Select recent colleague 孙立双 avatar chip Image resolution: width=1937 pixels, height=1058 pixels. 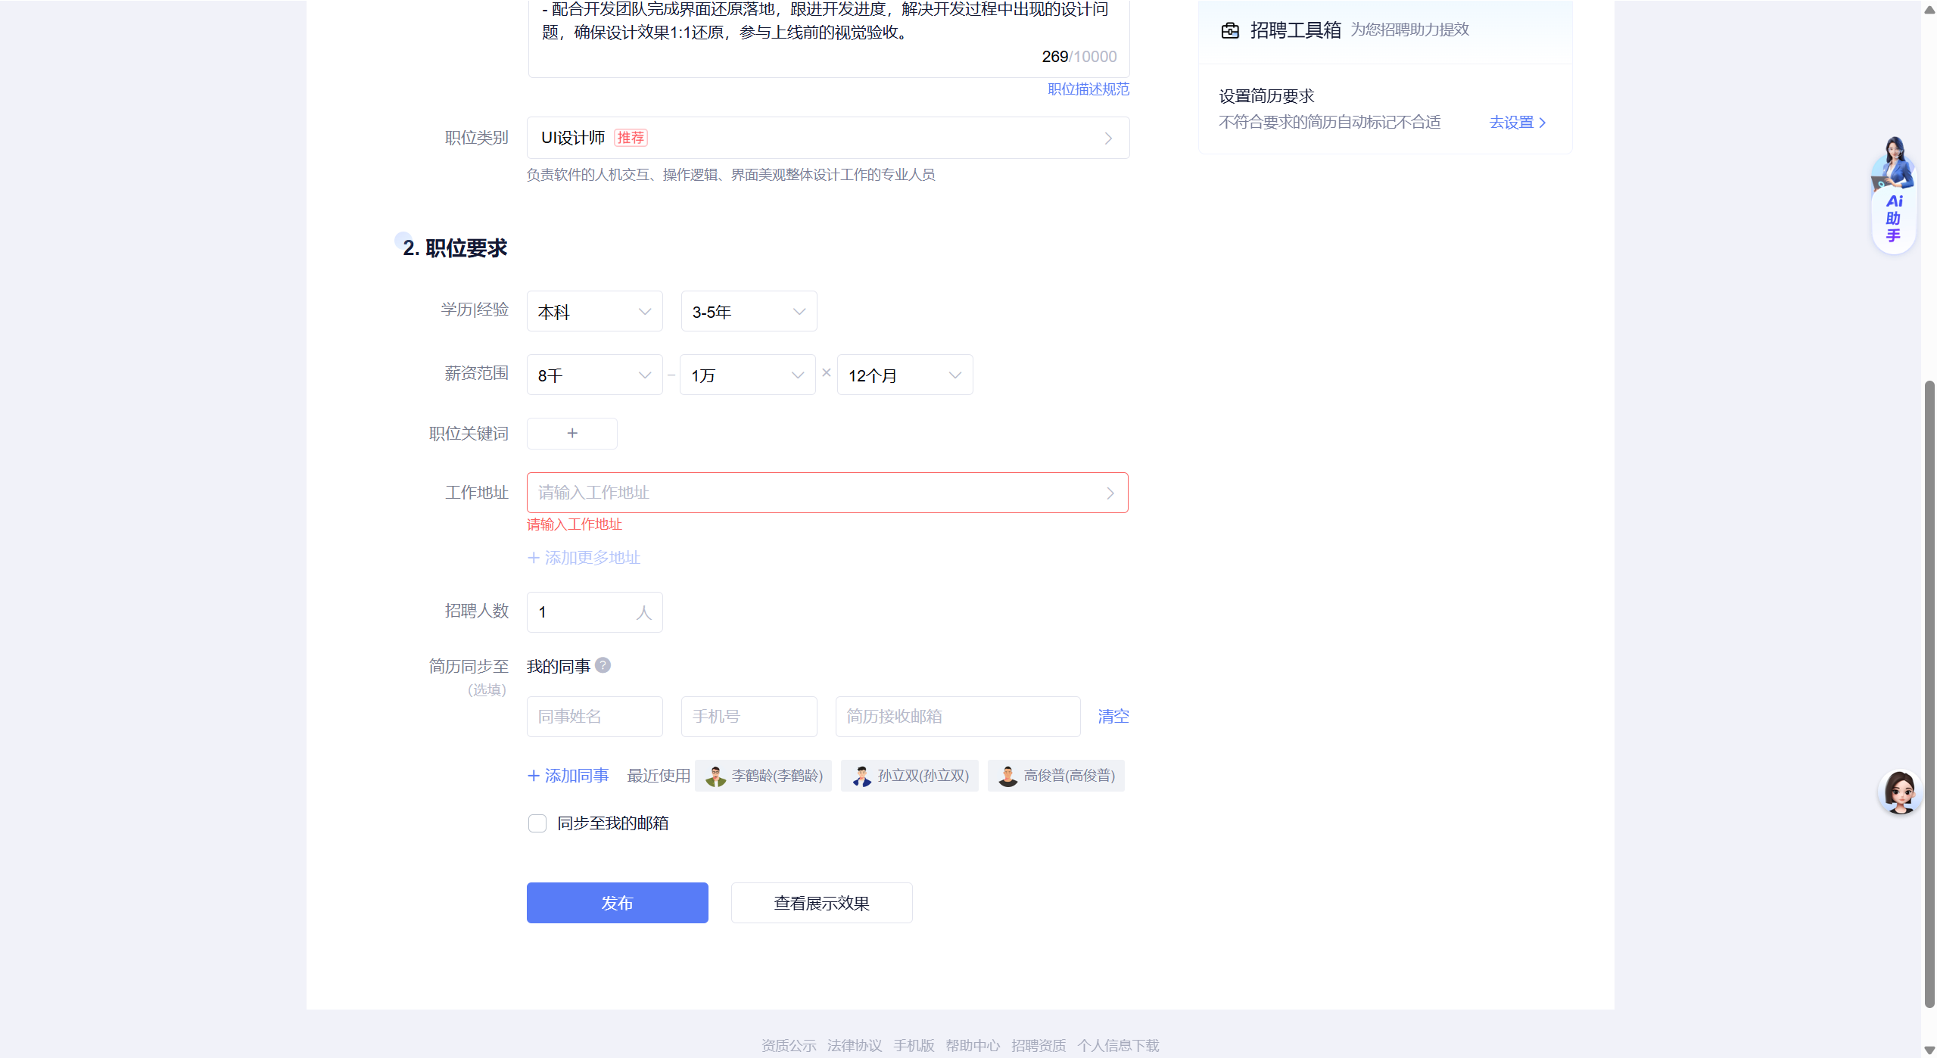909,776
